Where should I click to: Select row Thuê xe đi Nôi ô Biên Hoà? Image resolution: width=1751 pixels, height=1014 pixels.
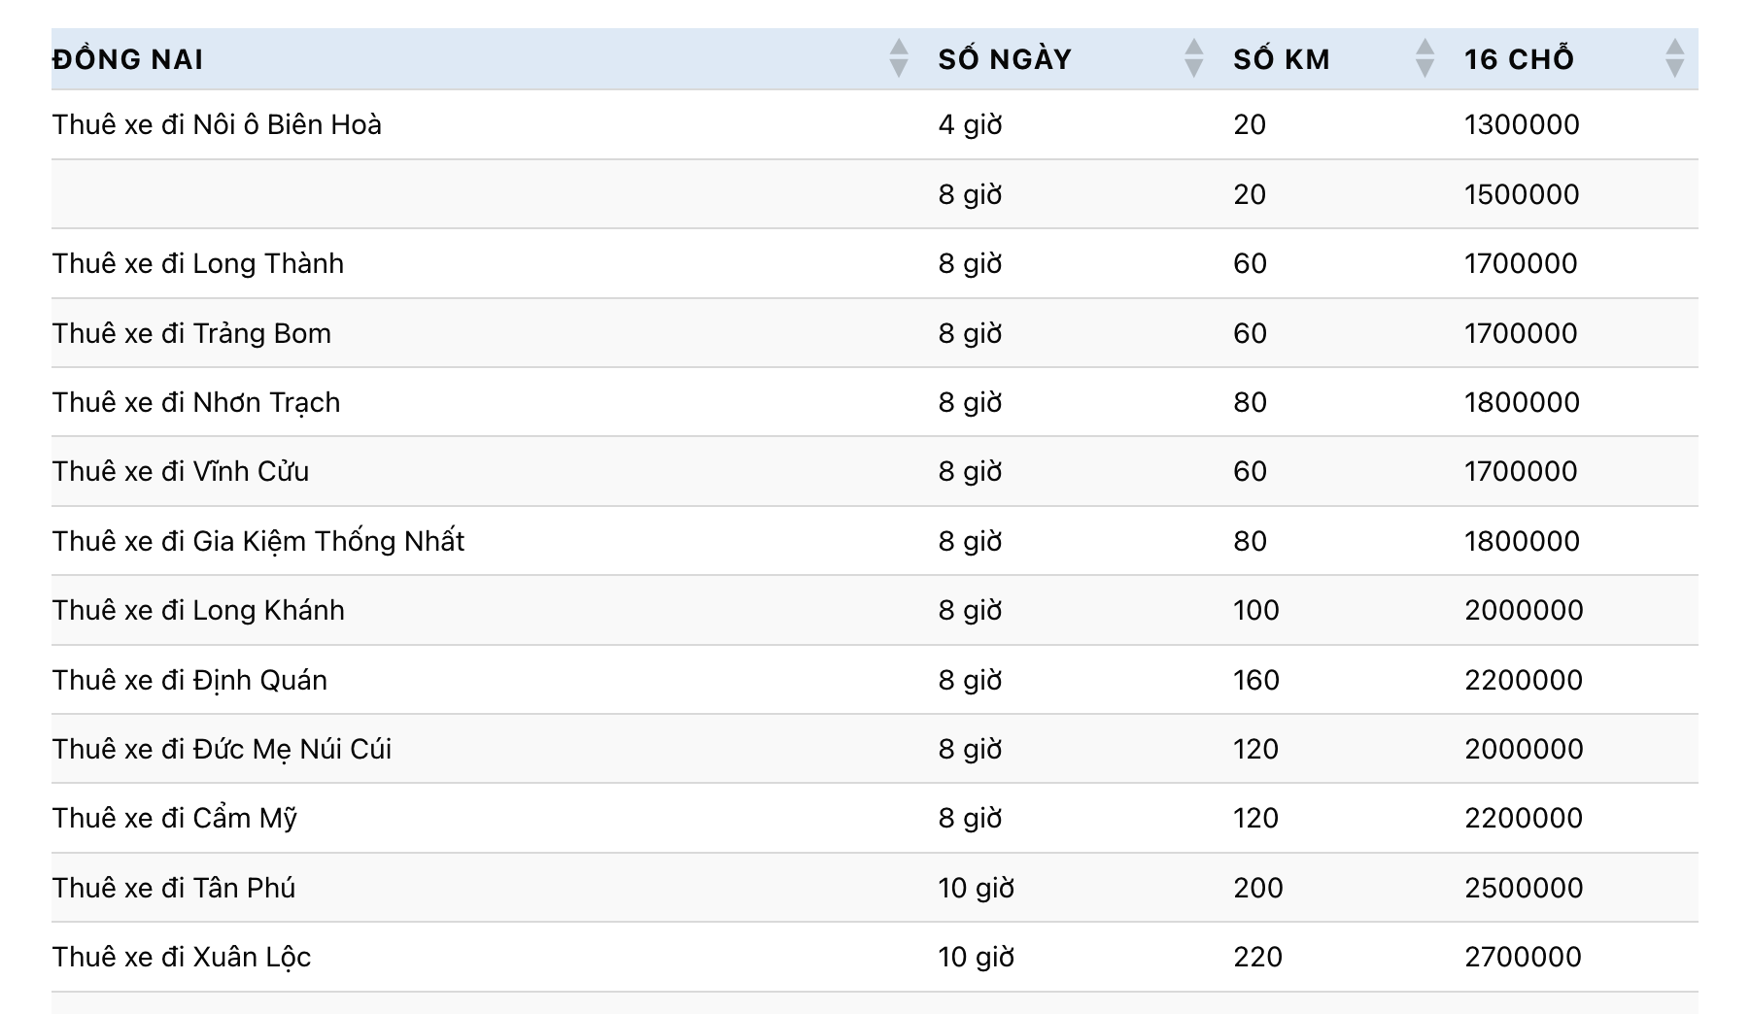217,124
